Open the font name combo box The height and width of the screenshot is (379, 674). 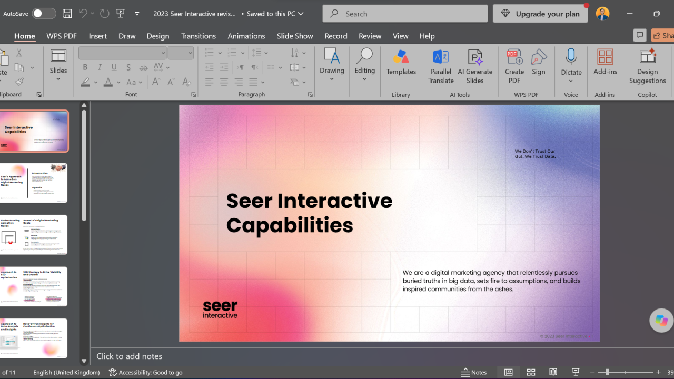[122, 53]
